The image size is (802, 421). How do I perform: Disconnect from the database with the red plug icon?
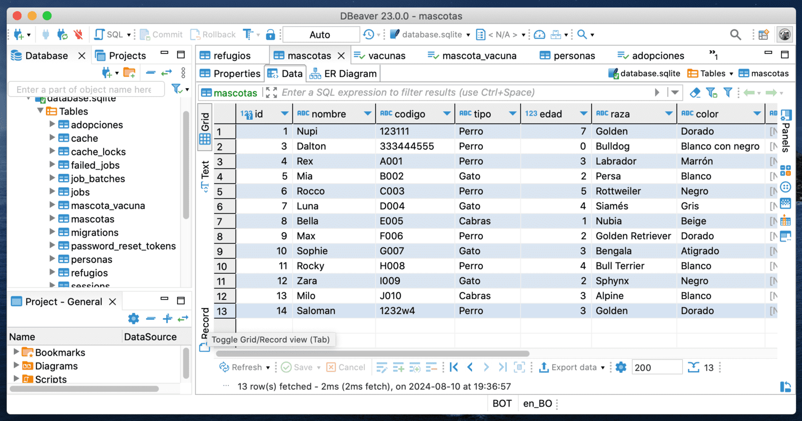coord(77,34)
